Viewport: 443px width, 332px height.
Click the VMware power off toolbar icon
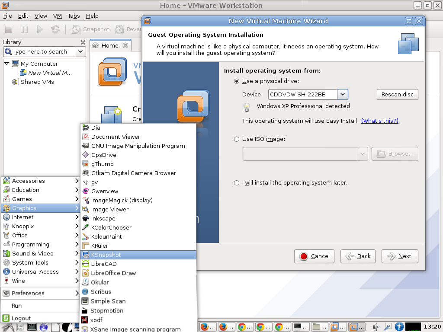(x=9, y=29)
